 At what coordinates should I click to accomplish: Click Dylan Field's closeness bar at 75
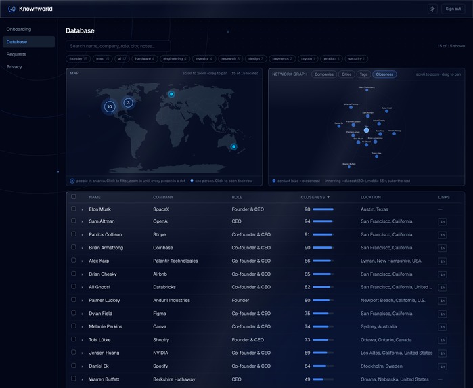coord(323,314)
